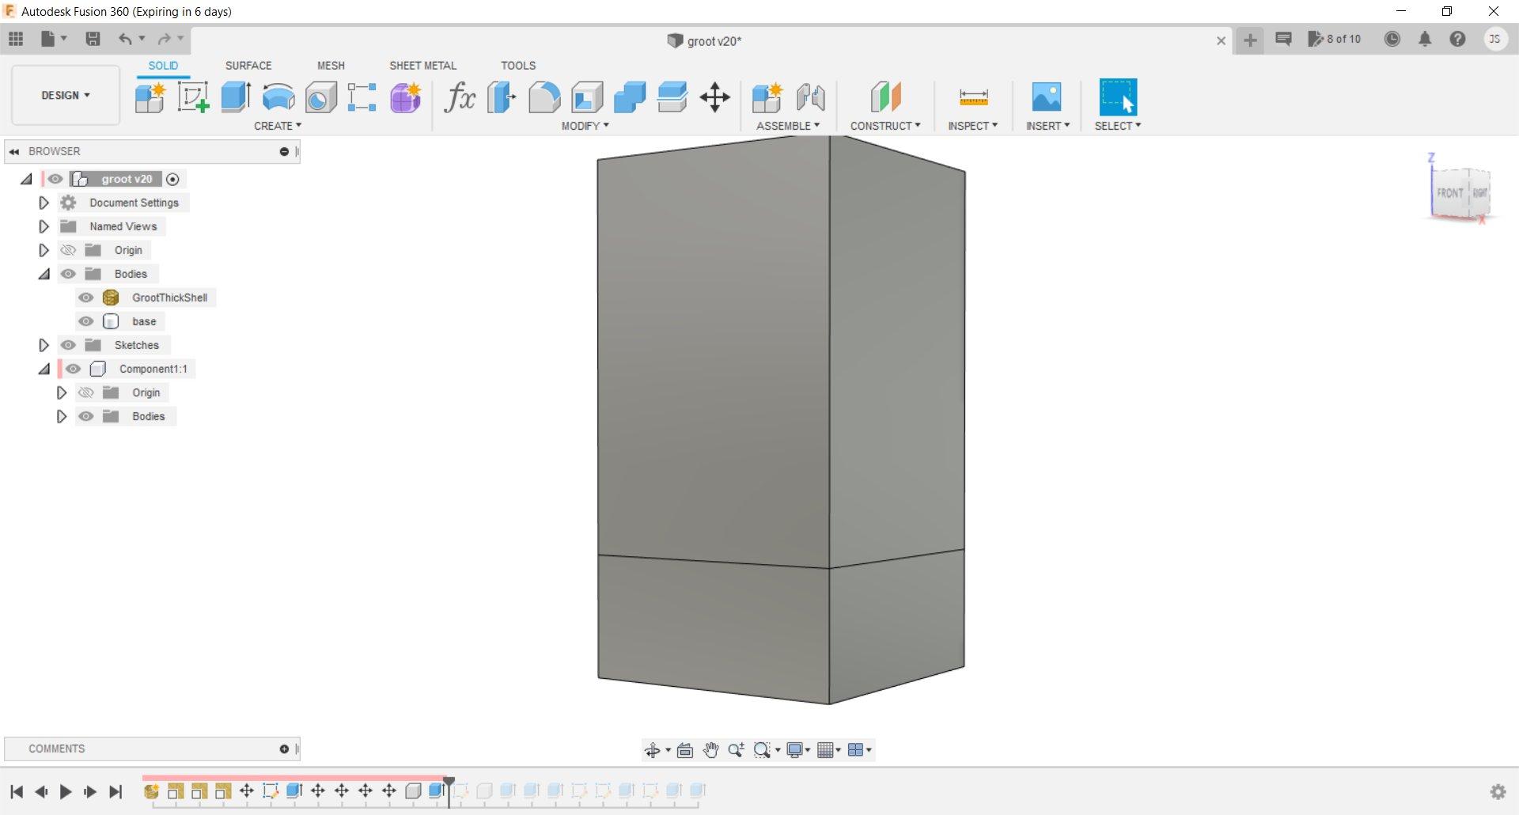
Task: Toggle visibility of the base body
Action: 85,321
